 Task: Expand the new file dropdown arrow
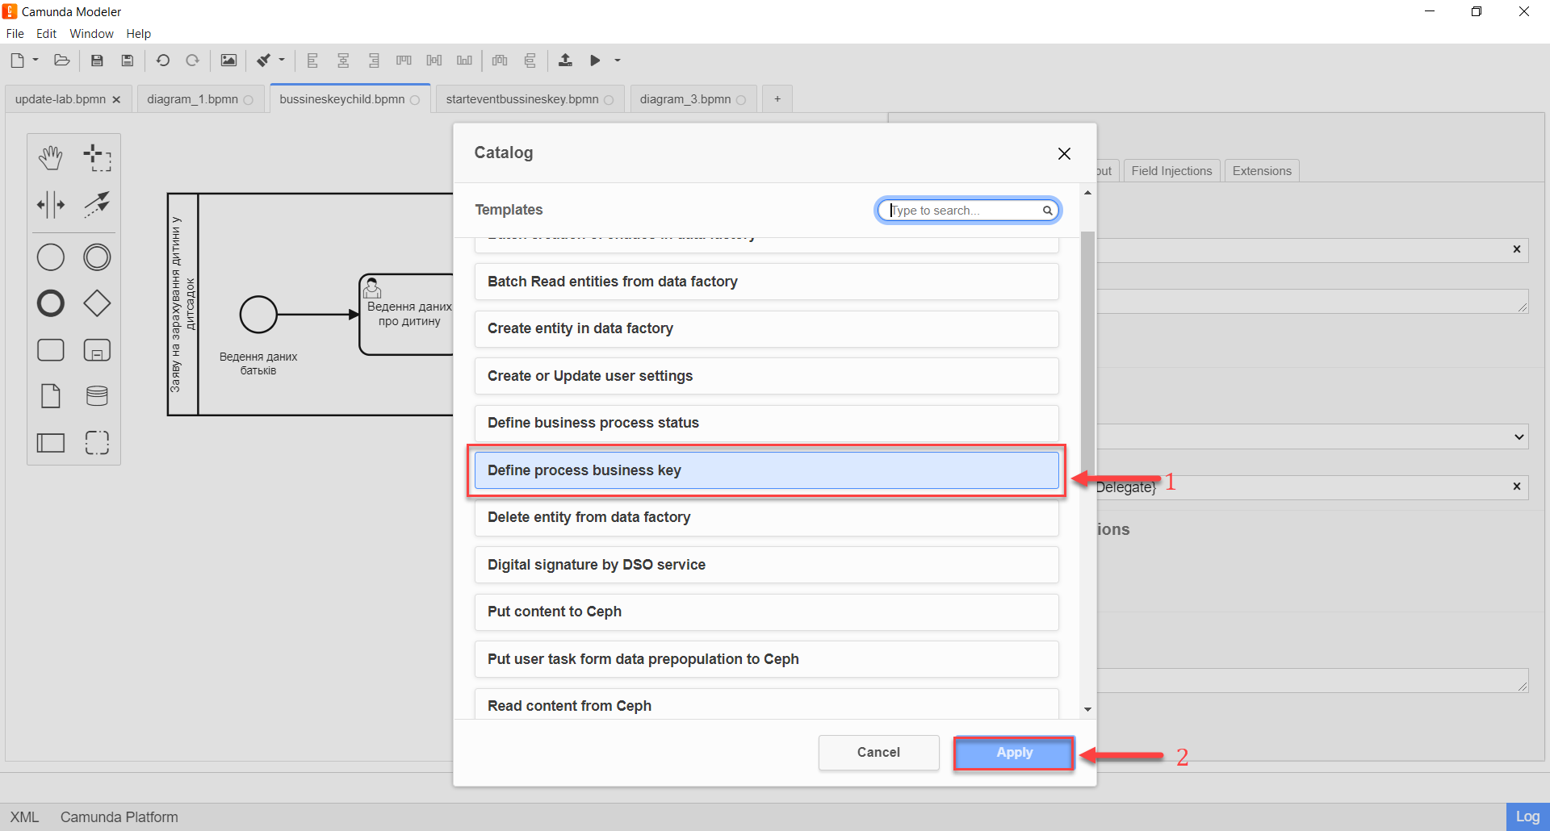coord(36,60)
